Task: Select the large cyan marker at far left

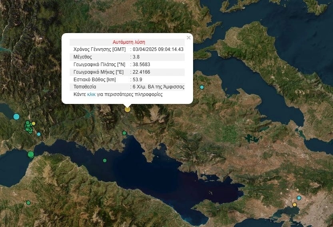Action: click(16, 117)
